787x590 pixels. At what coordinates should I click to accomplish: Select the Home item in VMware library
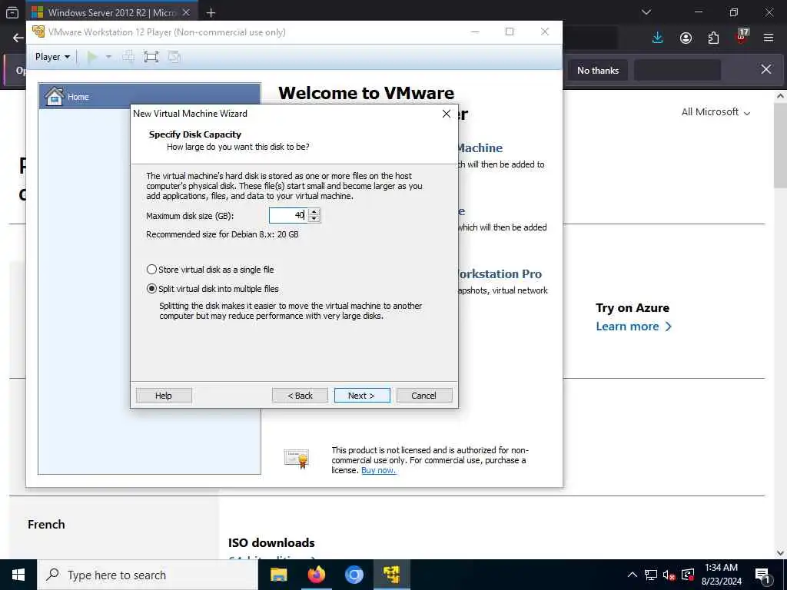coord(150,96)
